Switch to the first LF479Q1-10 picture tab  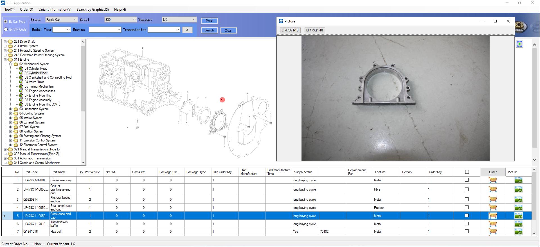(x=290, y=30)
